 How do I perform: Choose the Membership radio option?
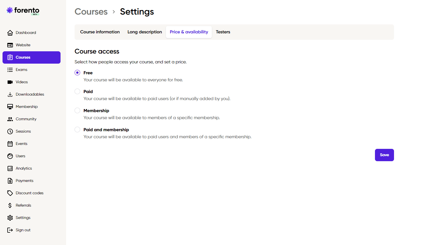coord(77,110)
